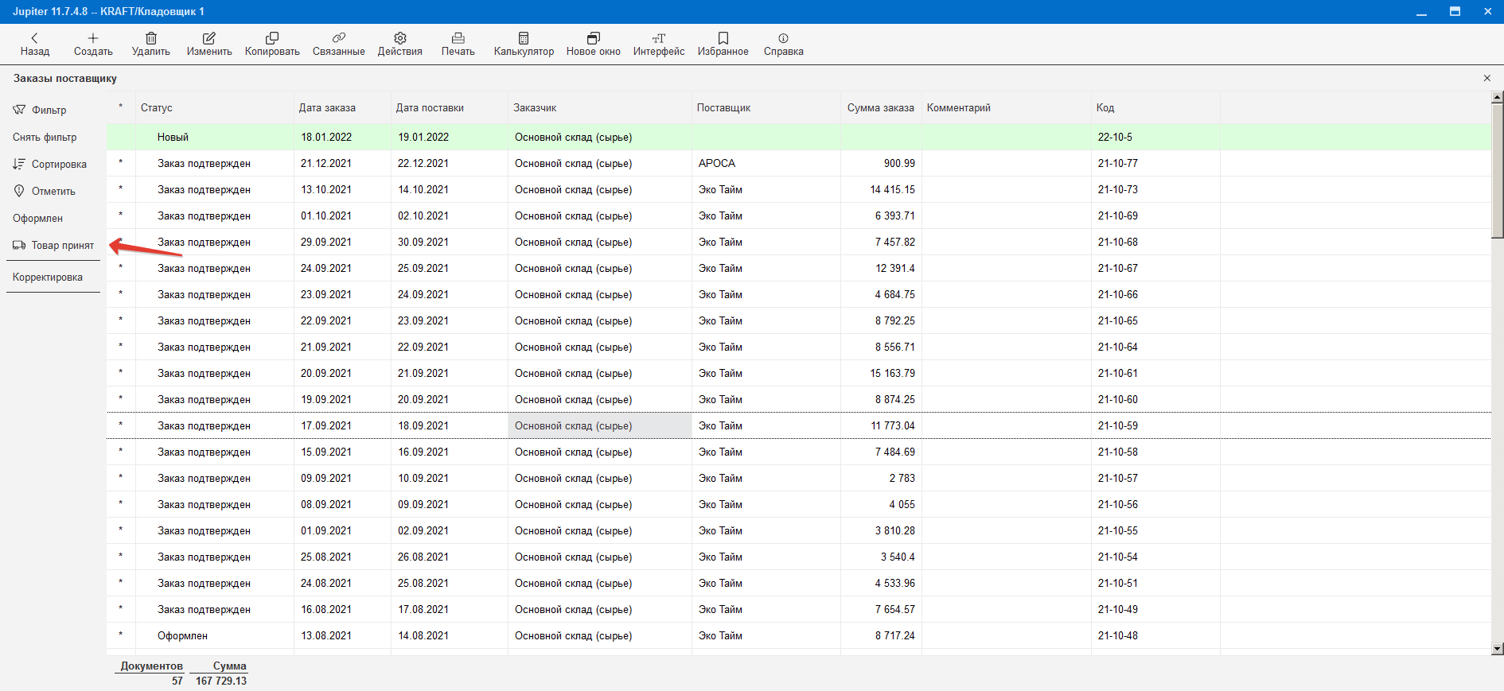Select order dated 01.10.2021

326,215
